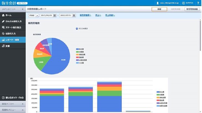Follow the 販売管理費へ link
This screenshot has width=202, height=113.
pyautogui.click(x=85, y=15)
